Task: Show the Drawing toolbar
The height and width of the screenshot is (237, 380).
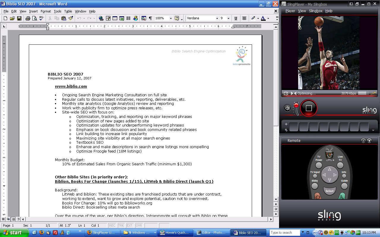Action: tap(136, 18)
